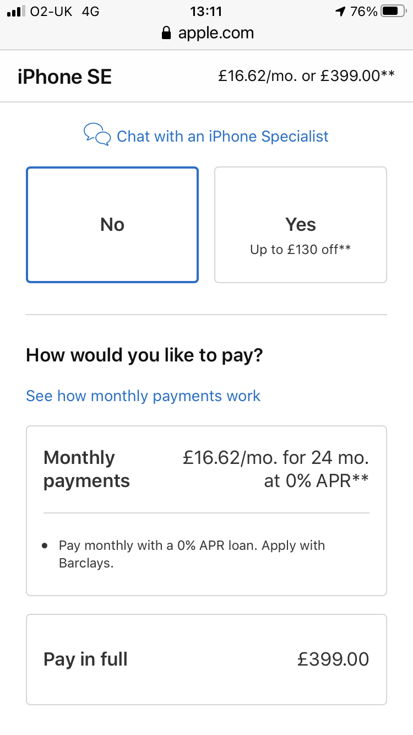Tap the location arrow status icon
The width and height of the screenshot is (413, 735).
(341, 11)
